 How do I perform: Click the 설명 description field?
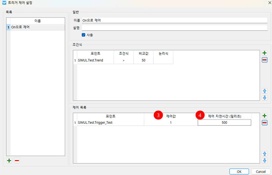[x=174, y=28]
